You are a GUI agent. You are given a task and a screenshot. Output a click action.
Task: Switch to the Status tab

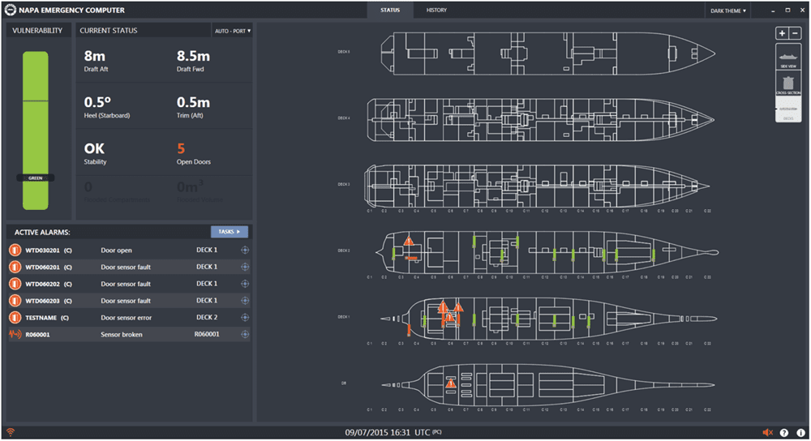click(x=390, y=11)
